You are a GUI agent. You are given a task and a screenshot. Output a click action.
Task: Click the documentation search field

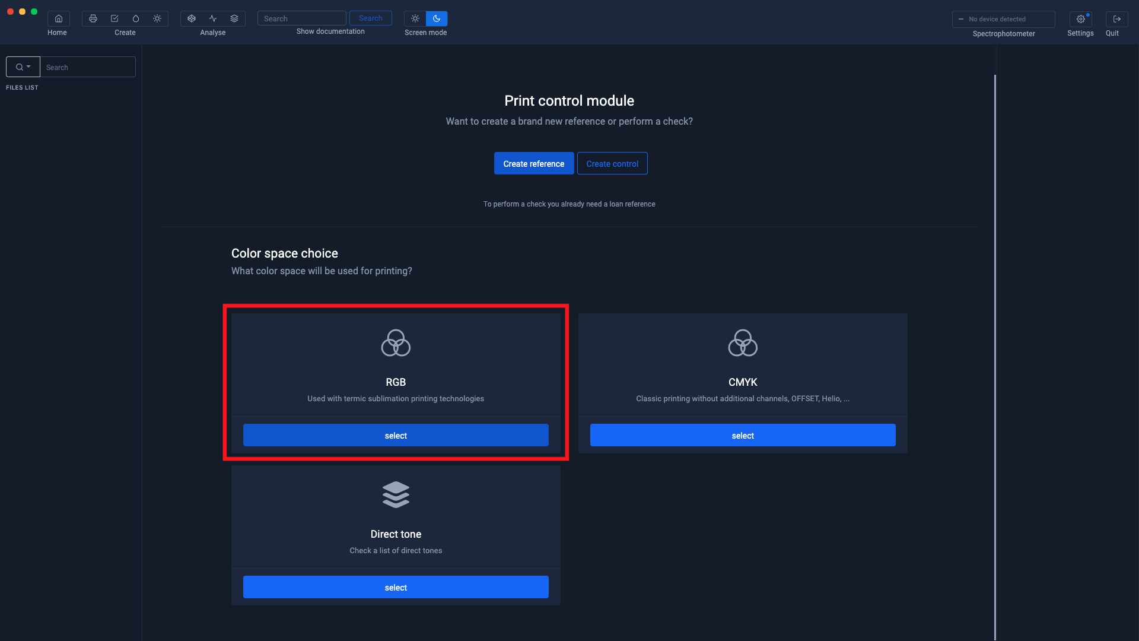(301, 18)
